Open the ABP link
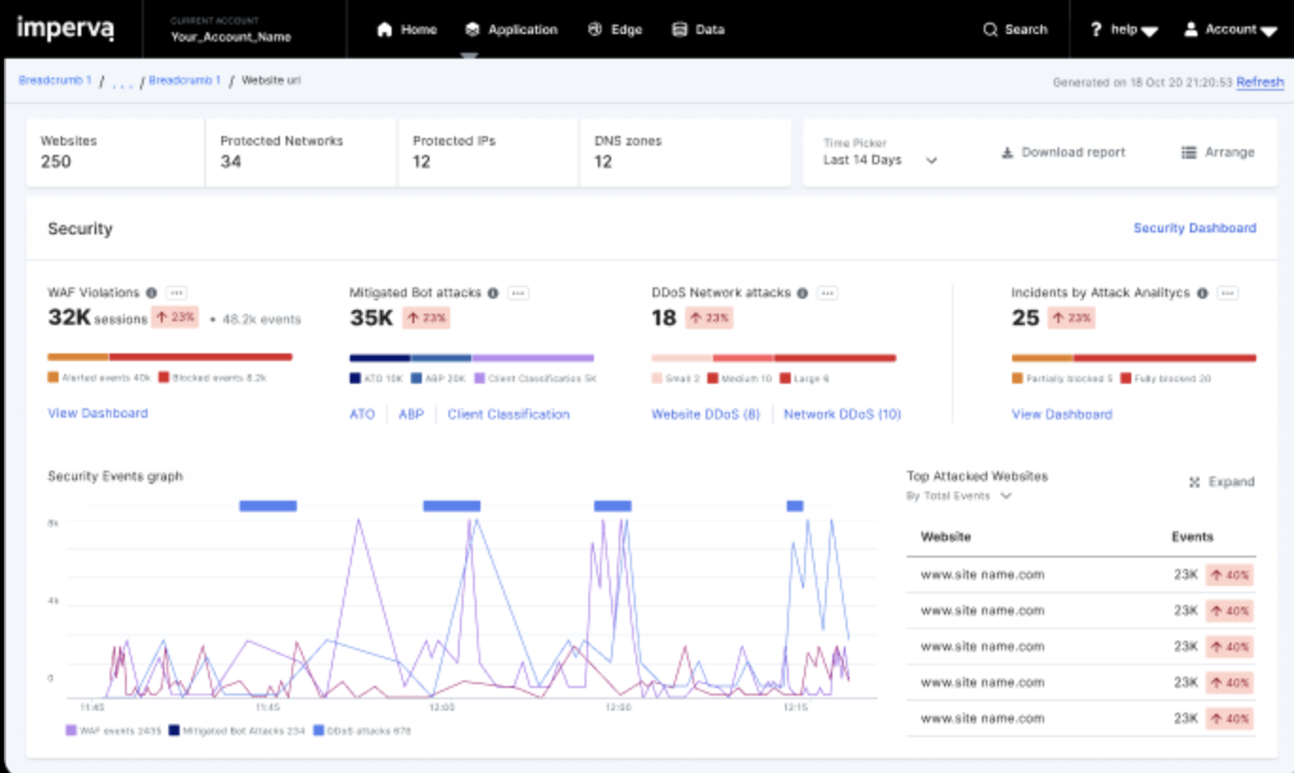Screen dimensions: 1294x773 point(411,414)
